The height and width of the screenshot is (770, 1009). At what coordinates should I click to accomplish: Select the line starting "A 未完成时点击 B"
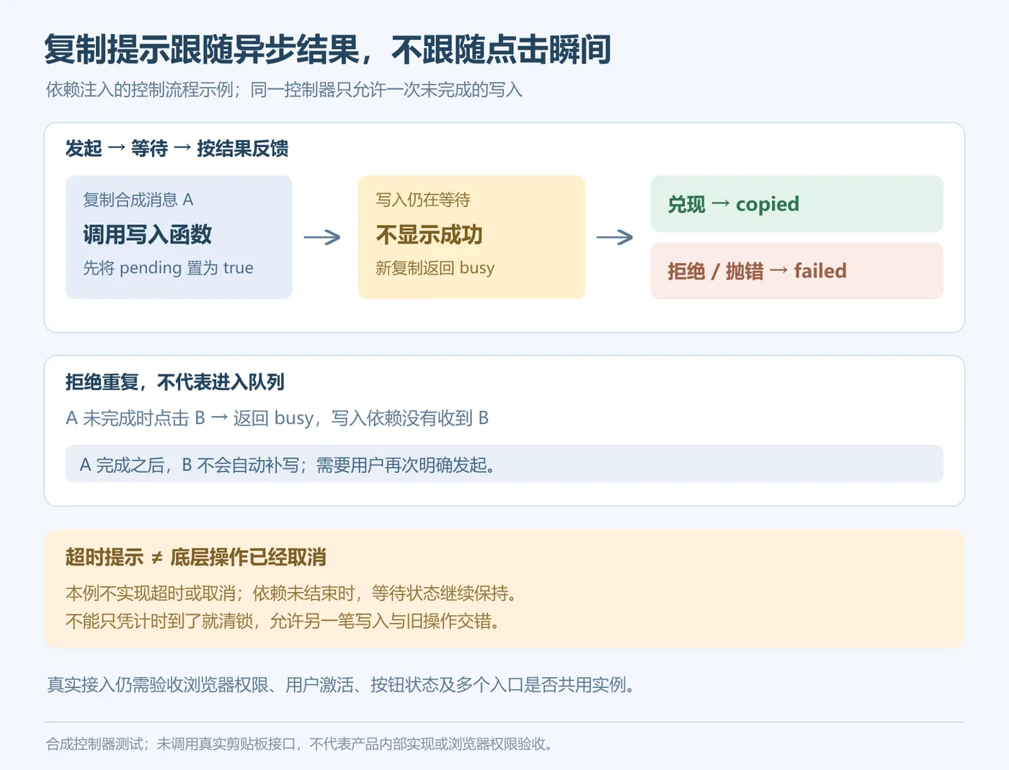[277, 418]
